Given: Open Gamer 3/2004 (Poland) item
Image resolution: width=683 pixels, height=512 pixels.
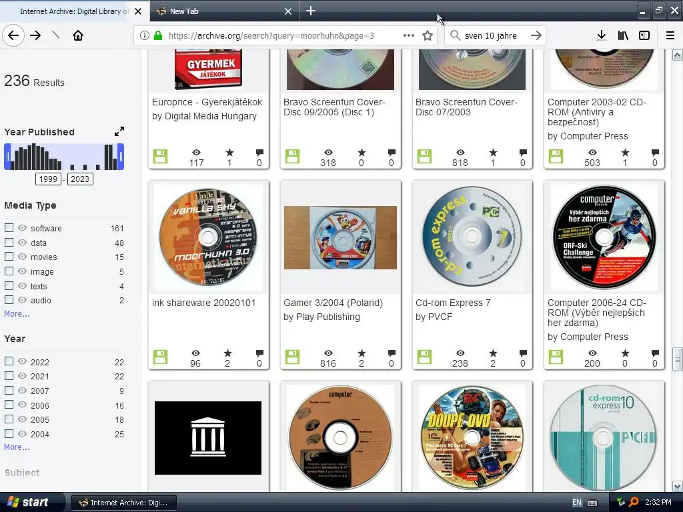Looking at the screenshot, I should click(333, 303).
